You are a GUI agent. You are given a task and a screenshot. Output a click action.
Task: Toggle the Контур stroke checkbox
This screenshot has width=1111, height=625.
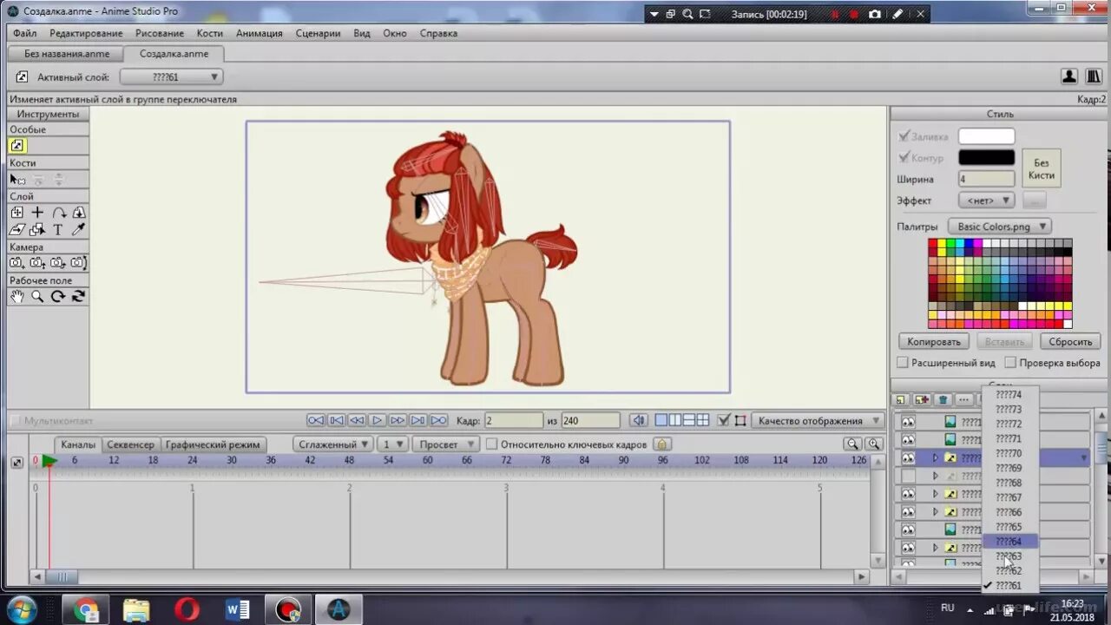[x=904, y=158]
